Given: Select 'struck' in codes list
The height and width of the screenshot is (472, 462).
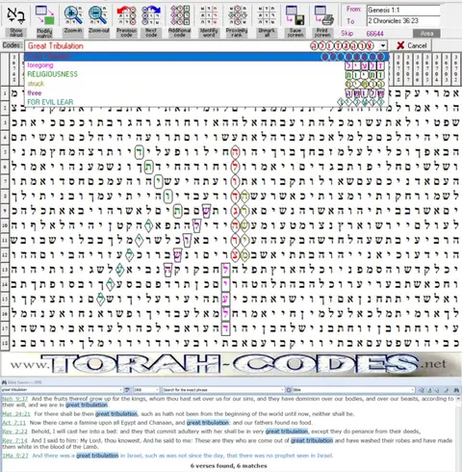Looking at the screenshot, I should [x=207, y=84].
